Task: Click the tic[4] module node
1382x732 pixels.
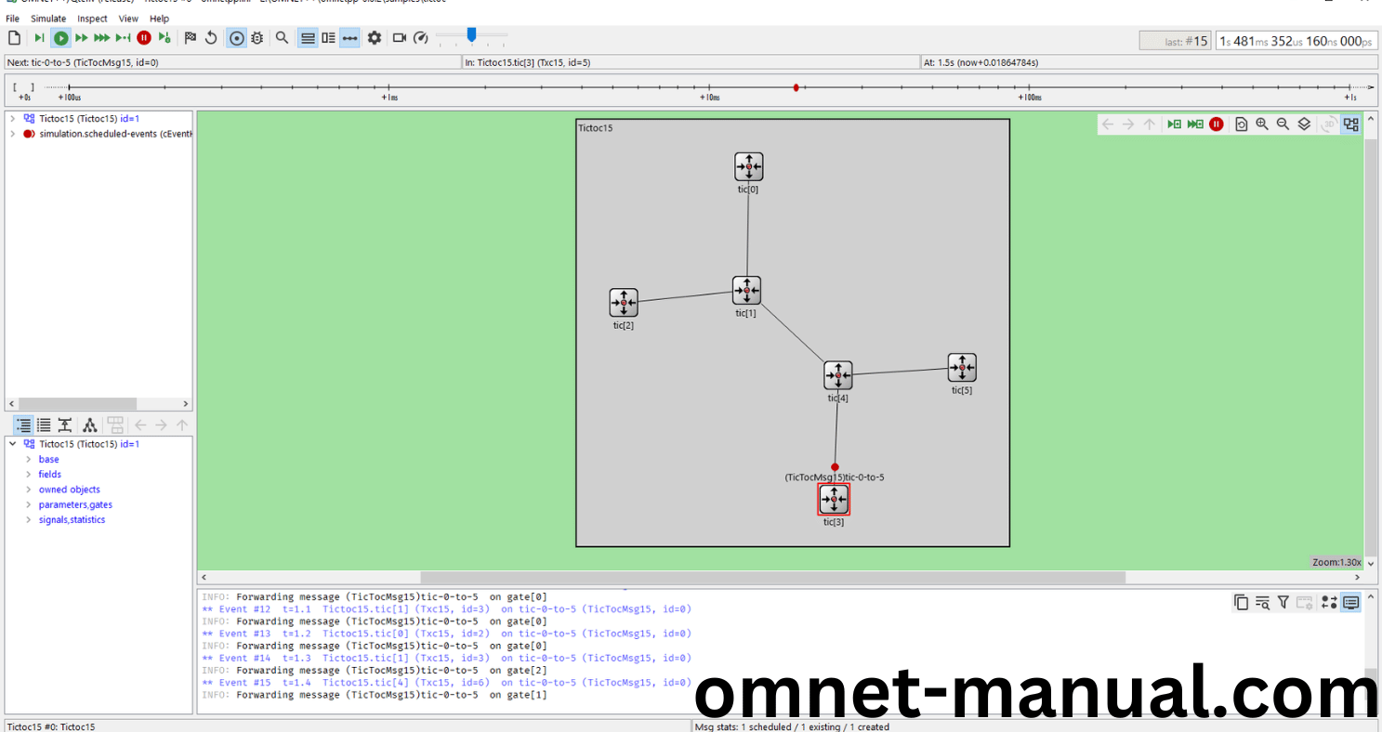Action: (x=837, y=375)
